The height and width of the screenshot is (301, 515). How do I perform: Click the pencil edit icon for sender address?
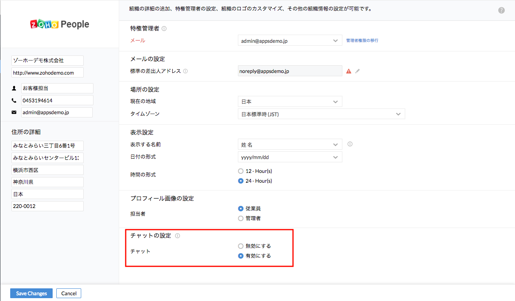coord(357,71)
